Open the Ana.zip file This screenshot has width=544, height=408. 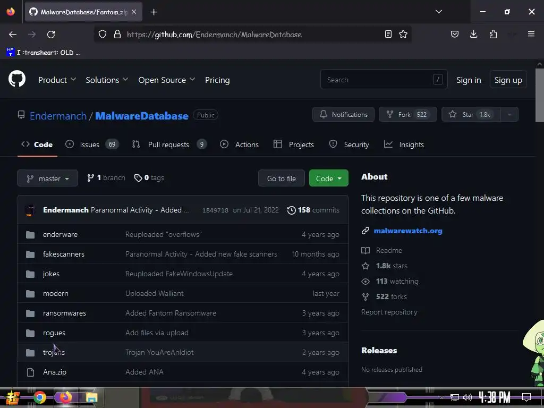[x=55, y=372]
